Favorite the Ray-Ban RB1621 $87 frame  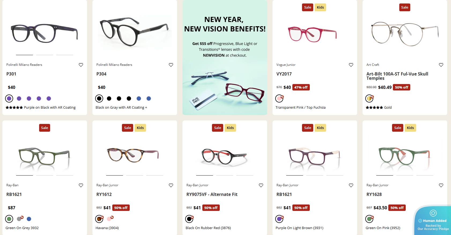pyautogui.click(x=81, y=185)
